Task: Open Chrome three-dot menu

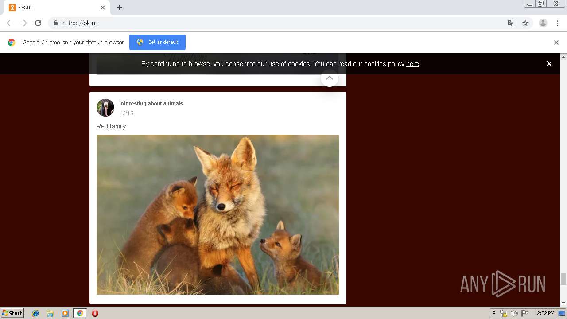Action: tap(557, 23)
